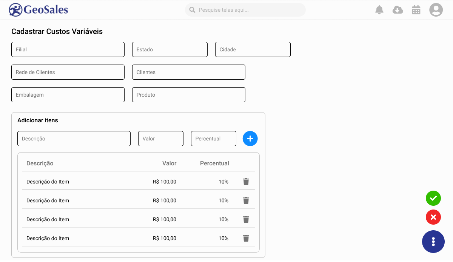Open the calendar icon
This screenshot has height=262, width=453.
coord(416,10)
